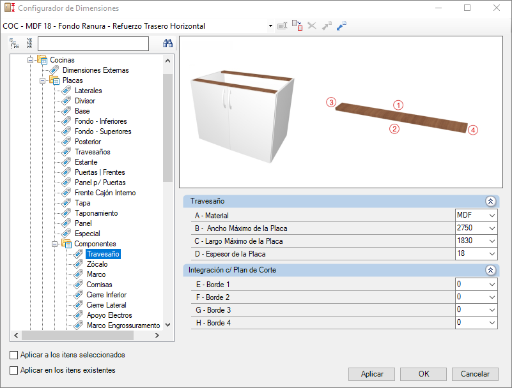Open the Espesor de la Placa dropdown

coord(492,253)
